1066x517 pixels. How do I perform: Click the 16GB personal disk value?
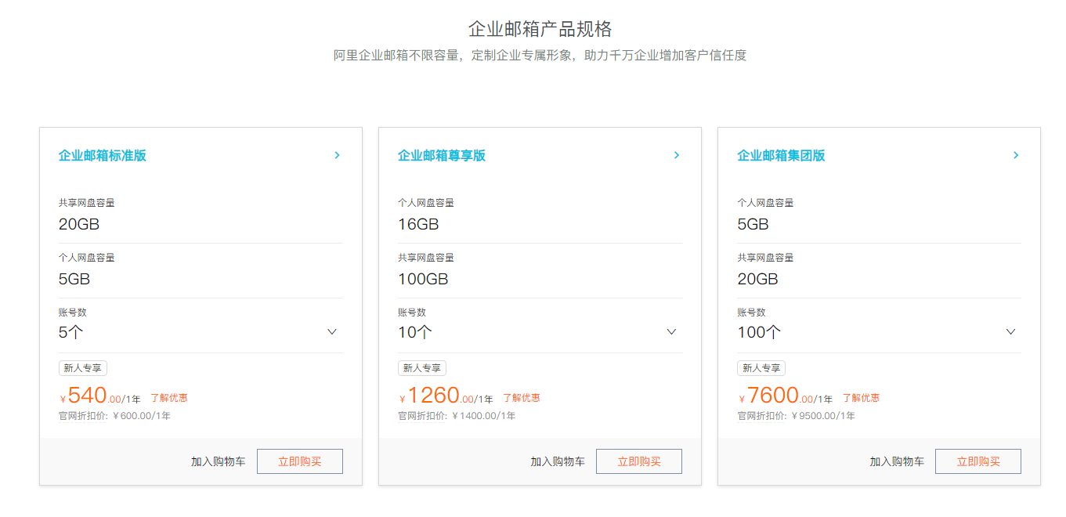pyautogui.click(x=418, y=224)
